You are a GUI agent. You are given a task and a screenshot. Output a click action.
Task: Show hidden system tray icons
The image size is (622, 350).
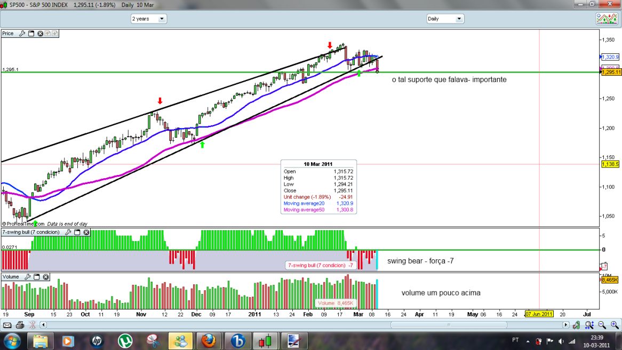tap(528, 341)
